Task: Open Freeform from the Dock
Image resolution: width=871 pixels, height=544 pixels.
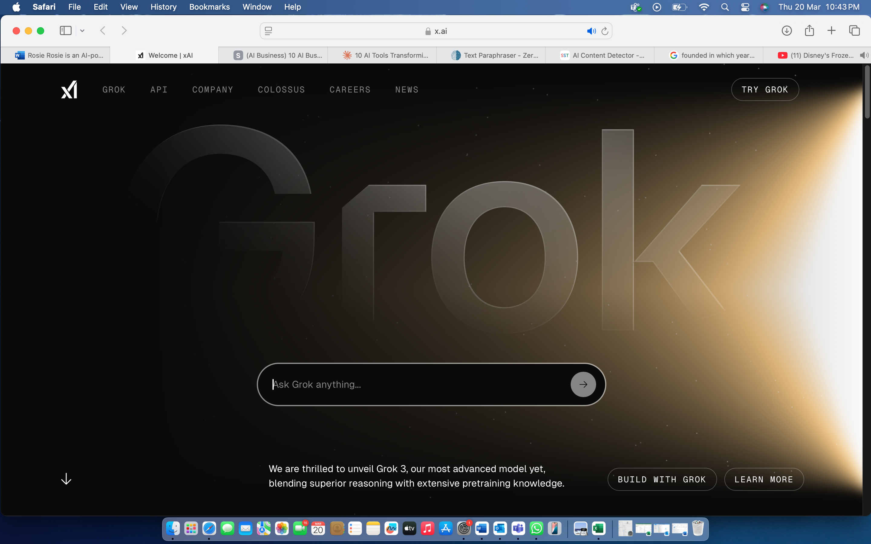Action: pos(391,528)
